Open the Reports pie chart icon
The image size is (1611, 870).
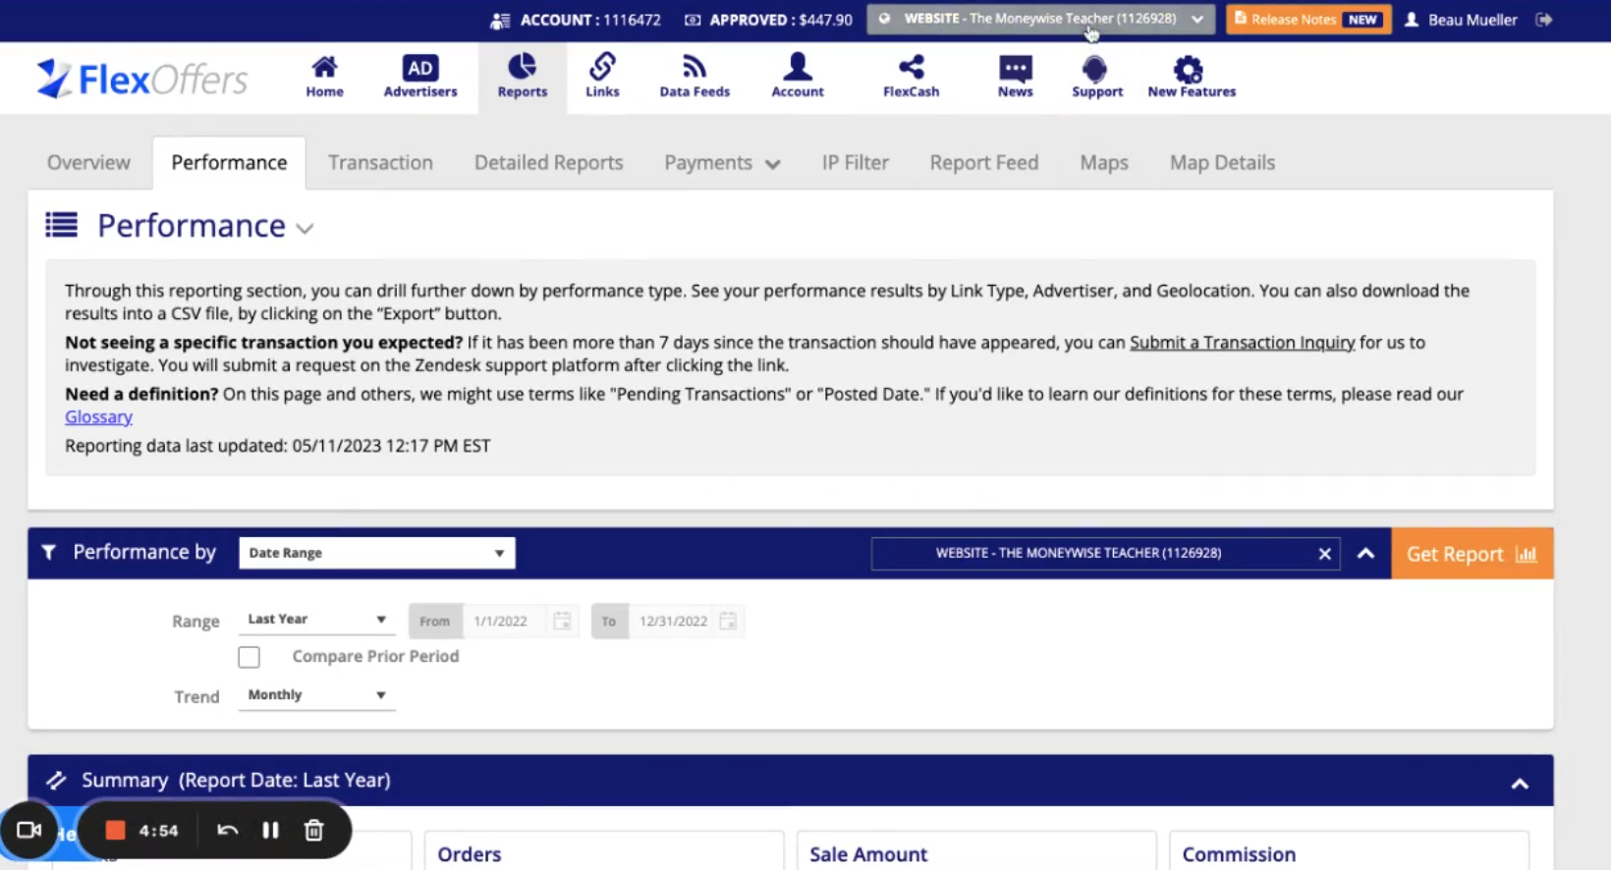tap(522, 67)
